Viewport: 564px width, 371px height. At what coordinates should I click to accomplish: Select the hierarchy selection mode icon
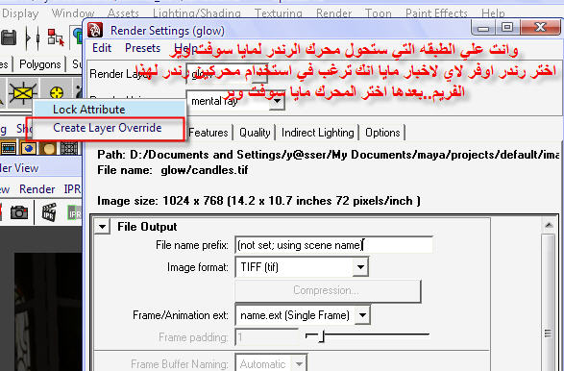click(56, 37)
